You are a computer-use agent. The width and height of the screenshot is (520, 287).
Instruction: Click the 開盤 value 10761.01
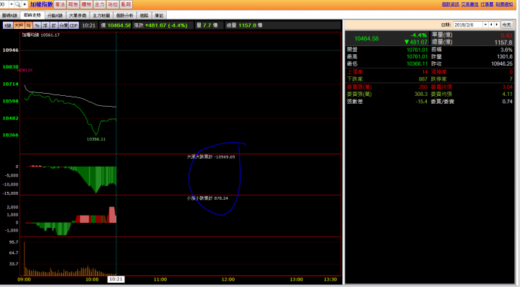[417, 50]
